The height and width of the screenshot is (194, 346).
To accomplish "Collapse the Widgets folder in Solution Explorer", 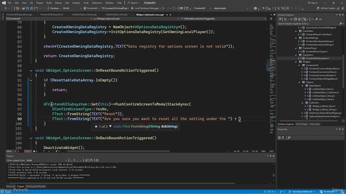I will click(x=296, y=62).
